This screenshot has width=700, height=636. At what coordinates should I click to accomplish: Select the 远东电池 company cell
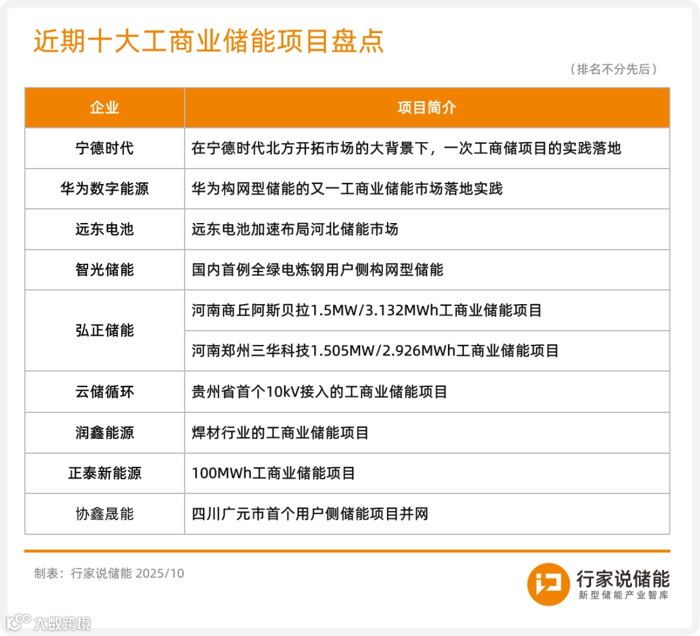point(104,229)
